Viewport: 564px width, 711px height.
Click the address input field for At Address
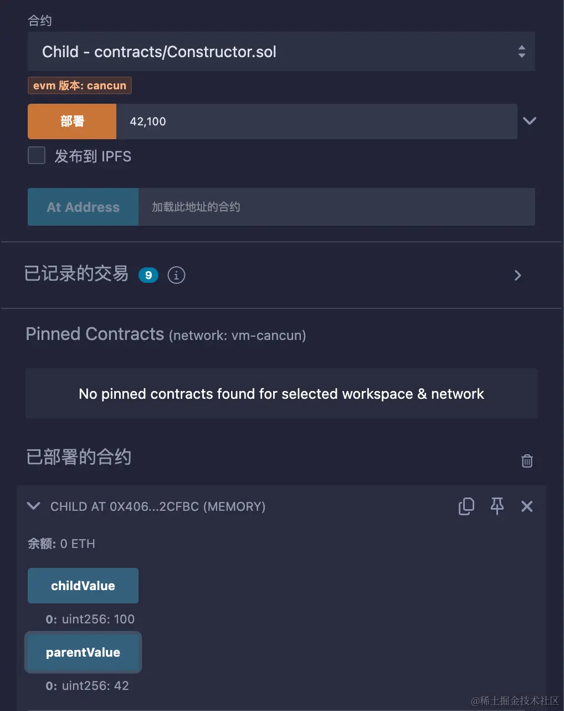click(x=336, y=207)
